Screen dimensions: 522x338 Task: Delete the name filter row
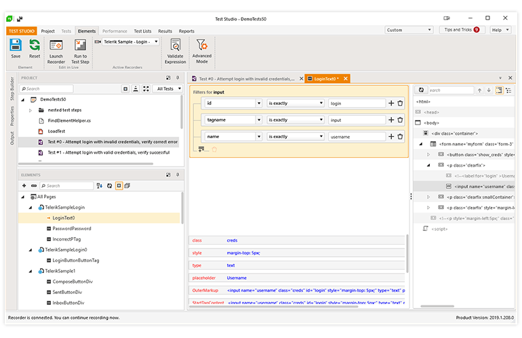(400, 136)
